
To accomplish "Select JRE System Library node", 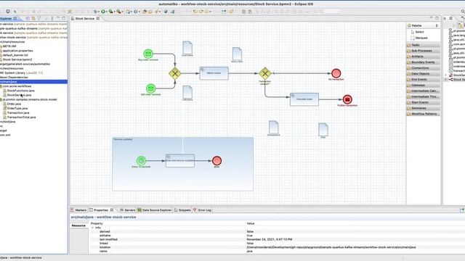I will tap(21, 72).
